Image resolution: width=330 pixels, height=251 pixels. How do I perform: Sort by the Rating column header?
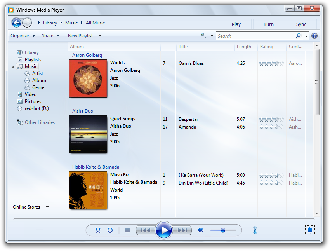pos(272,47)
